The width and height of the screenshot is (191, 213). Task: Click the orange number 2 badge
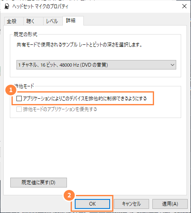click(69, 195)
